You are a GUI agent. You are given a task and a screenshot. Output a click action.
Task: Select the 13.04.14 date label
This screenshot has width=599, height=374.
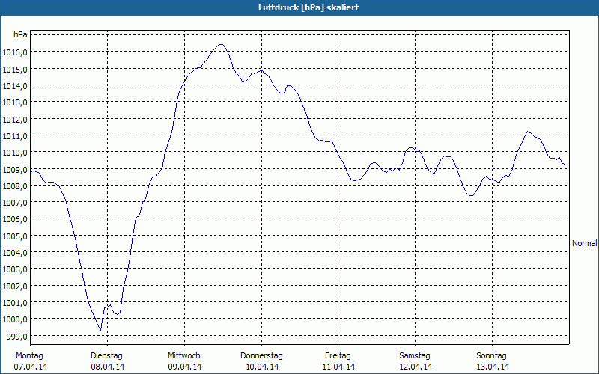[493, 367]
